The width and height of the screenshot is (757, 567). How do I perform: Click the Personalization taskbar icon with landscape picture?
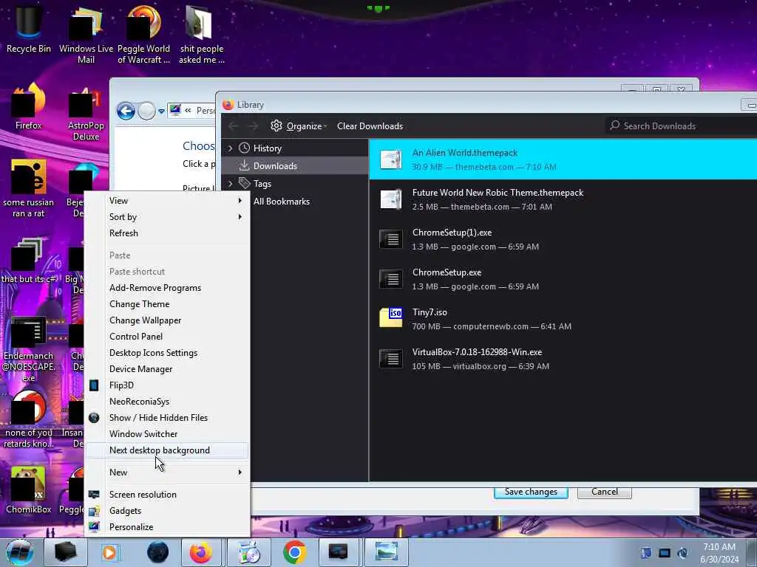pyautogui.click(x=386, y=552)
